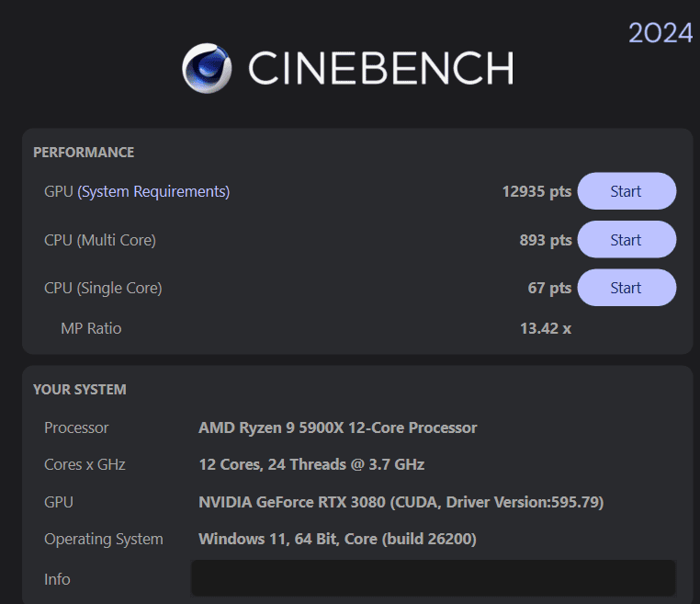Image resolution: width=700 pixels, height=604 pixels.
Task: Click the AMD Ryzen 9 5900X processor text
Action: tap(337, 428)
